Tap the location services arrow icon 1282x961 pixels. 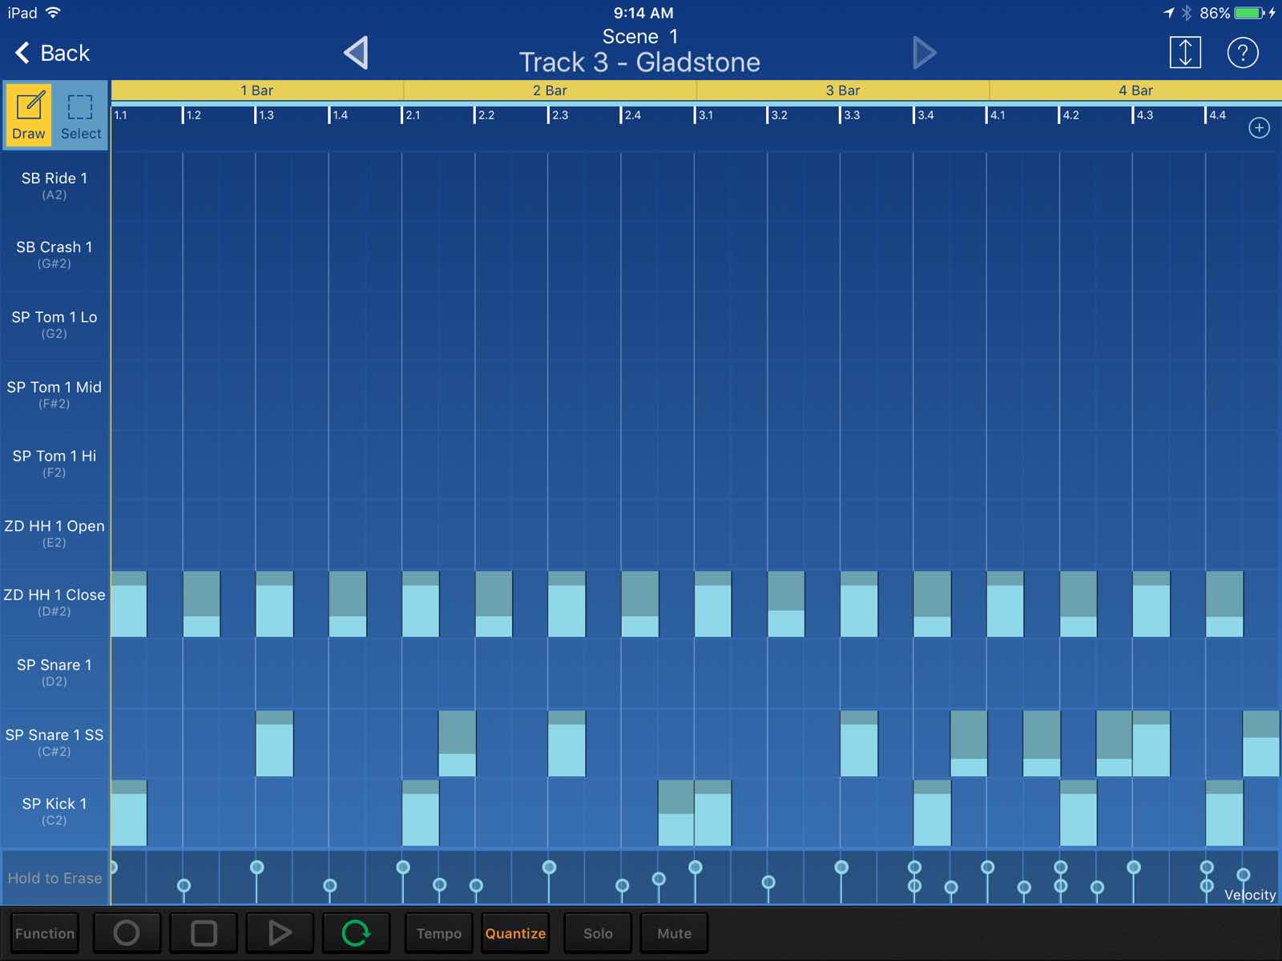tap(1169, 13)
